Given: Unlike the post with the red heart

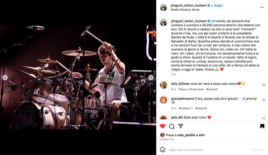Looking at the screenshot, I should coord(162,126).
